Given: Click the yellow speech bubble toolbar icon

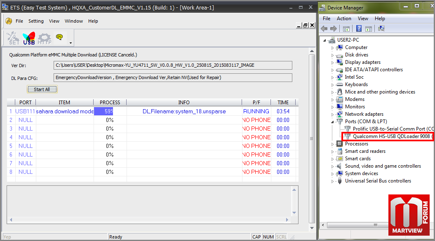Looking at the screenshot, I should 59,37.
